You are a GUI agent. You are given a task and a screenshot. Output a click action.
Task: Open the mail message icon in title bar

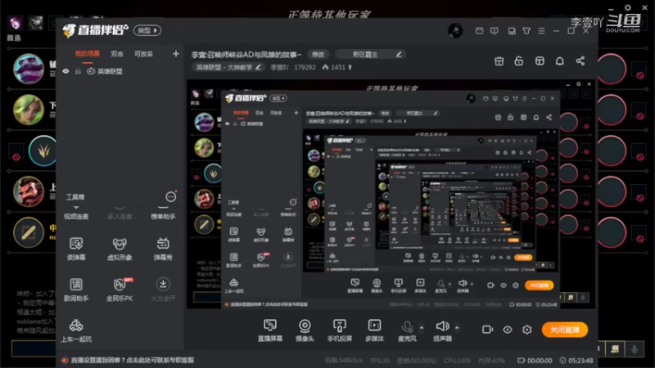479,30
